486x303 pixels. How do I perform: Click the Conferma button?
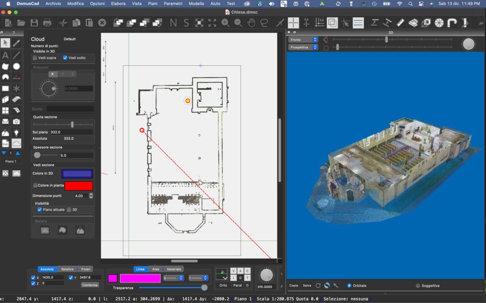pos(90,285)
